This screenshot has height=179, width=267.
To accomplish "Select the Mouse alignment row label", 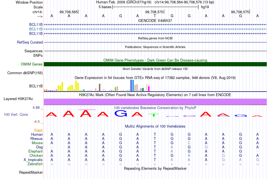I will (x=37, y=143).
